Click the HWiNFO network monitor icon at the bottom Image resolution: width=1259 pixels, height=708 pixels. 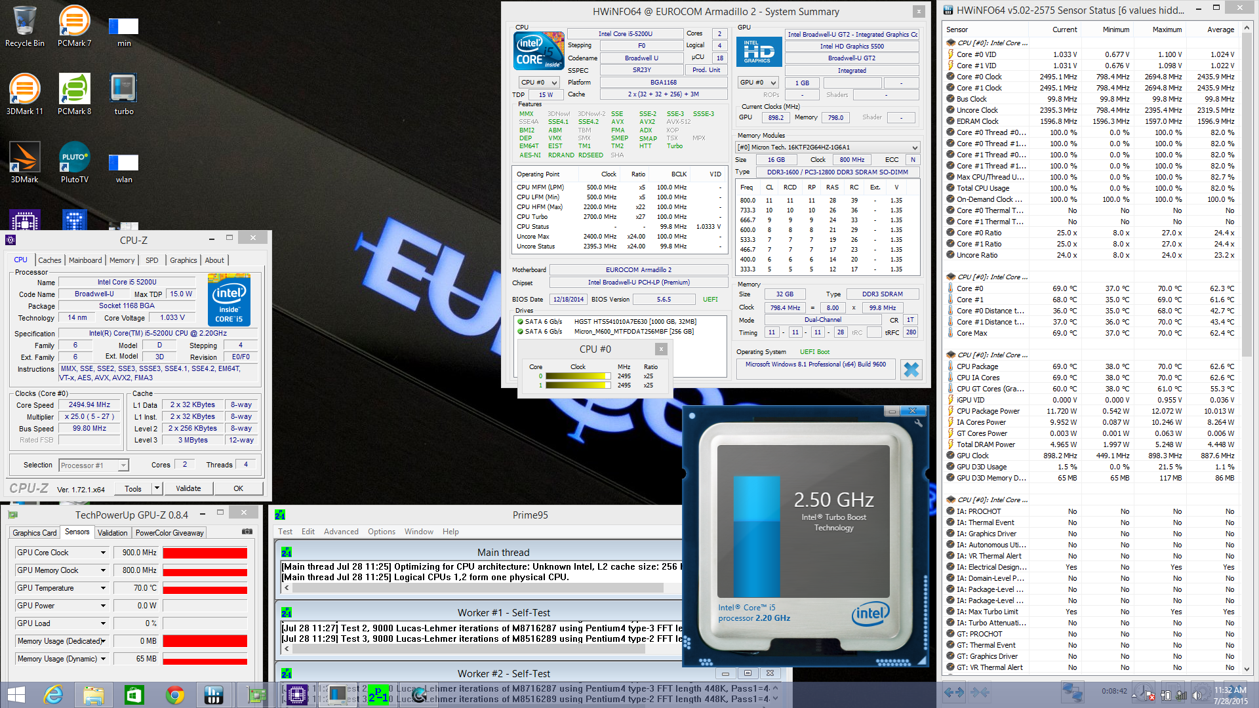[1073, 692]
